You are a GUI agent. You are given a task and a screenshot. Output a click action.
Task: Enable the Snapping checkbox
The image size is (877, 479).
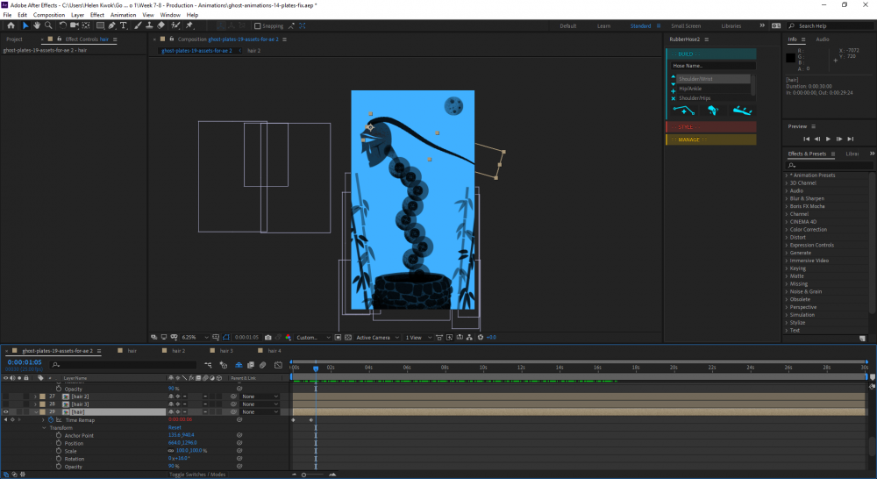257,25
